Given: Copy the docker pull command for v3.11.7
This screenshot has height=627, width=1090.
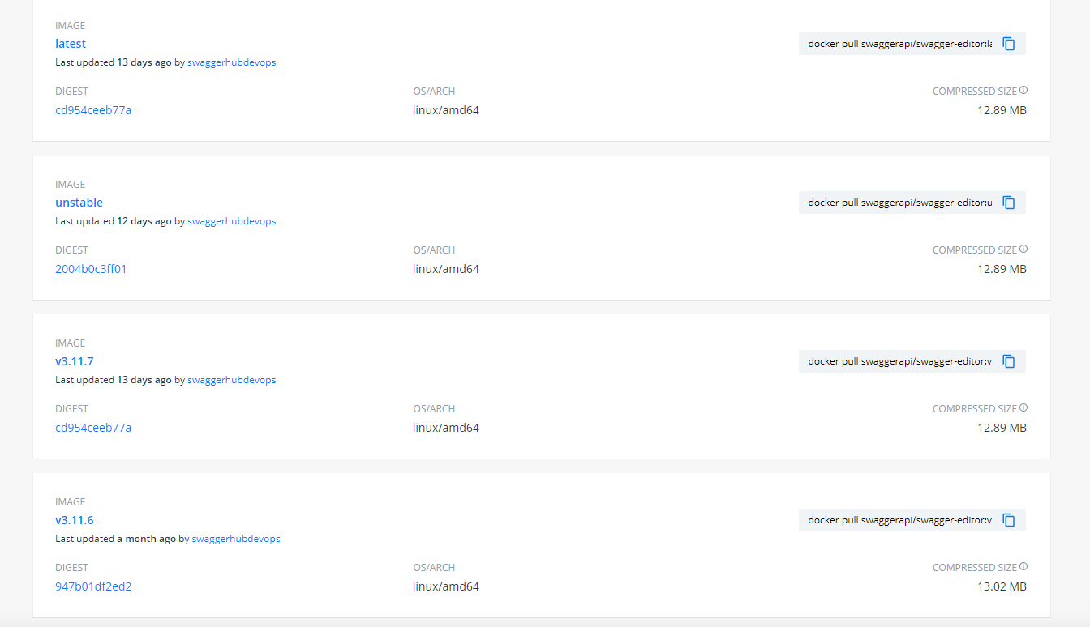Looking at the screenshot, I should click(x=1008, y=360).
